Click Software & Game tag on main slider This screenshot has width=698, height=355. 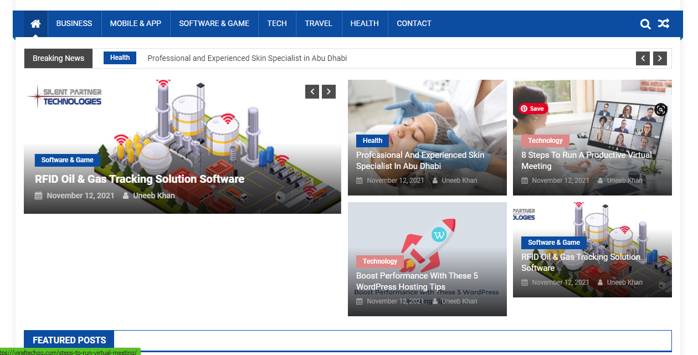point(68,160)
